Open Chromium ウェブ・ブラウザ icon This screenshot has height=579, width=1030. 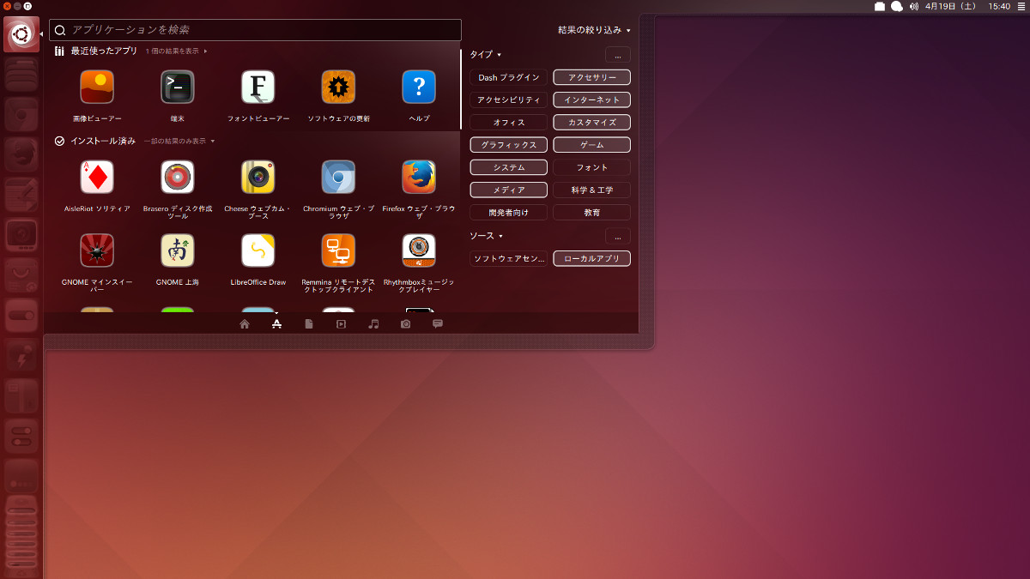339,177
